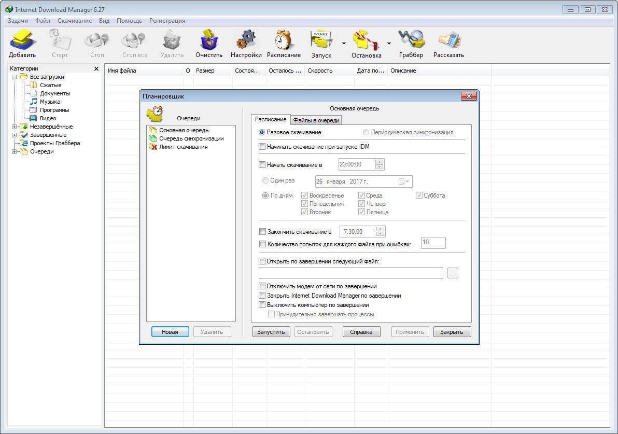Sort by Имя файла column header
618x434 pixels.
click(x=144, y=71)
